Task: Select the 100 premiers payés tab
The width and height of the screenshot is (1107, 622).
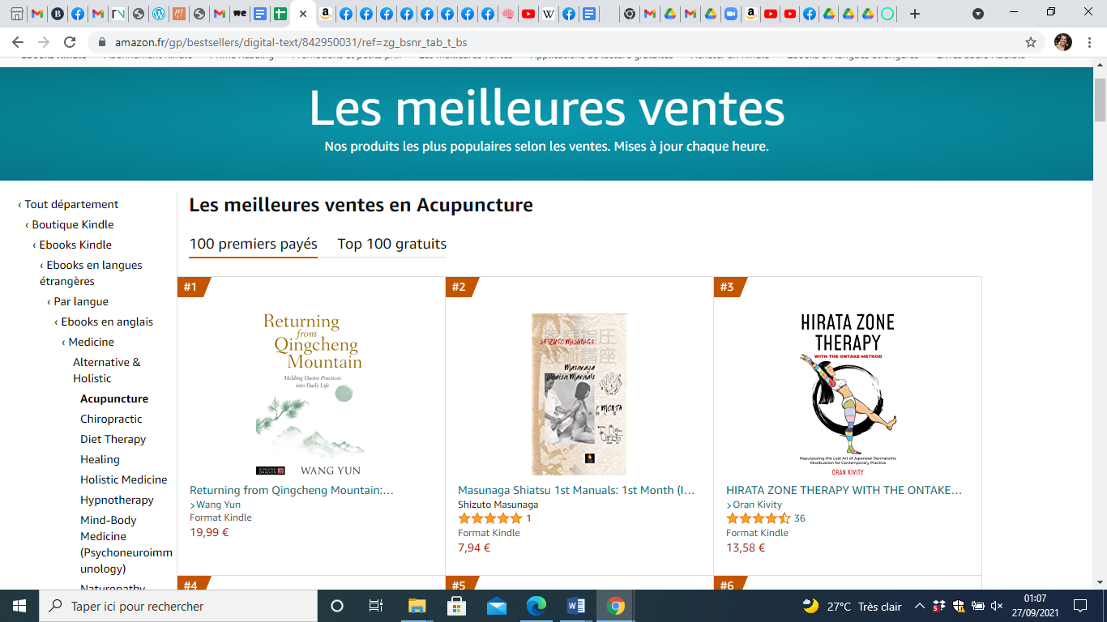Action: click(x=253, y=244)
